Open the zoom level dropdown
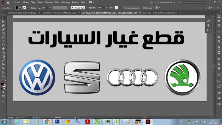The width and height of the screenshot is (222, 125). point(17,117)
